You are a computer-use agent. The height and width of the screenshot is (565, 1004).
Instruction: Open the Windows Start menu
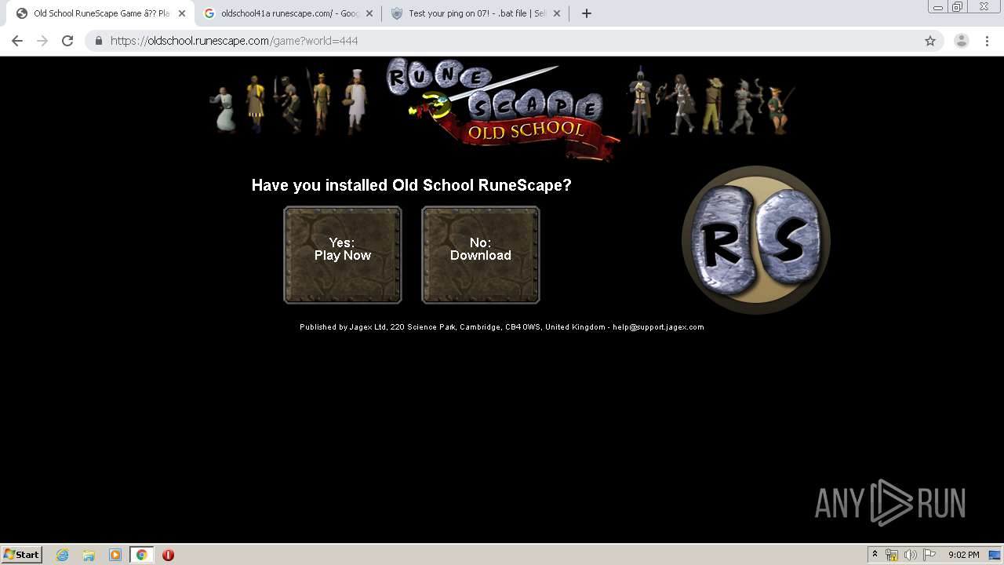(x=22, y=554)
